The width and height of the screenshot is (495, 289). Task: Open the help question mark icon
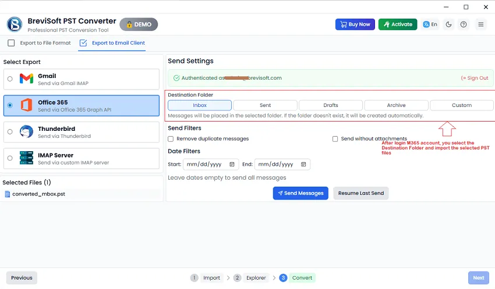point(464,24)
